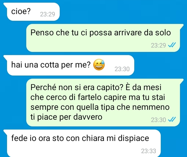Select "hai una cotta per me?" message

point(69,65)
